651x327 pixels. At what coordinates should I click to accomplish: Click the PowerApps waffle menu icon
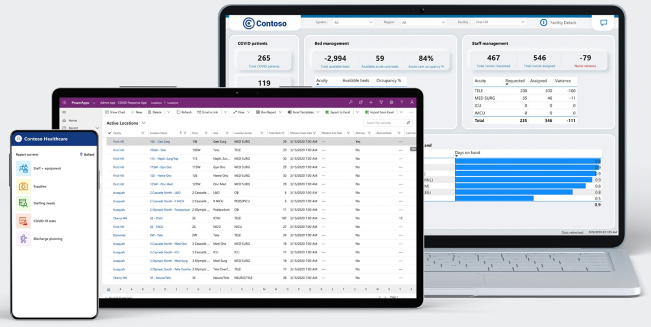pyautogui.click(x=64, y=103)
